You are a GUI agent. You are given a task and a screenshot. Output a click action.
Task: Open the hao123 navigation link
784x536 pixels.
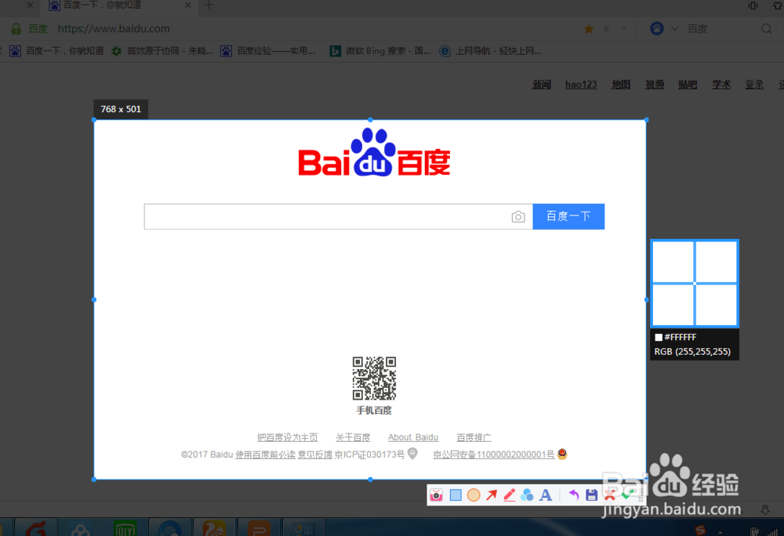pyautogui.click(x=581, y=85)
